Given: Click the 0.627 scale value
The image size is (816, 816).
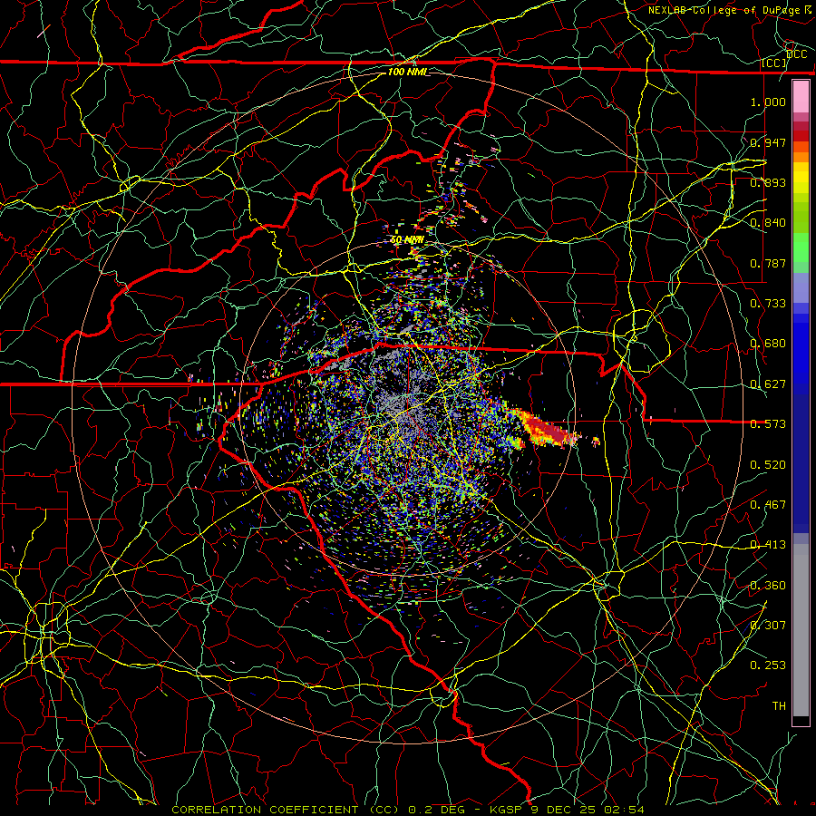Looking at the screenshot, I should (768, 384).
